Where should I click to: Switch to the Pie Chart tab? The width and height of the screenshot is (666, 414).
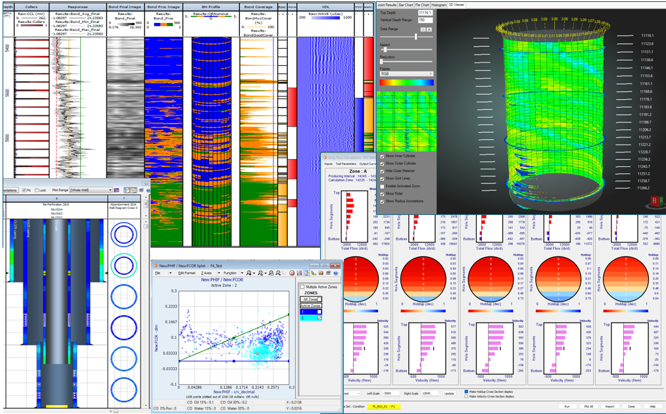422,5
